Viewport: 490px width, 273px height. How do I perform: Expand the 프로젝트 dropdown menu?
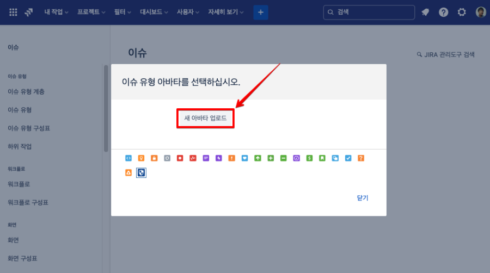(x=91, y=12)
